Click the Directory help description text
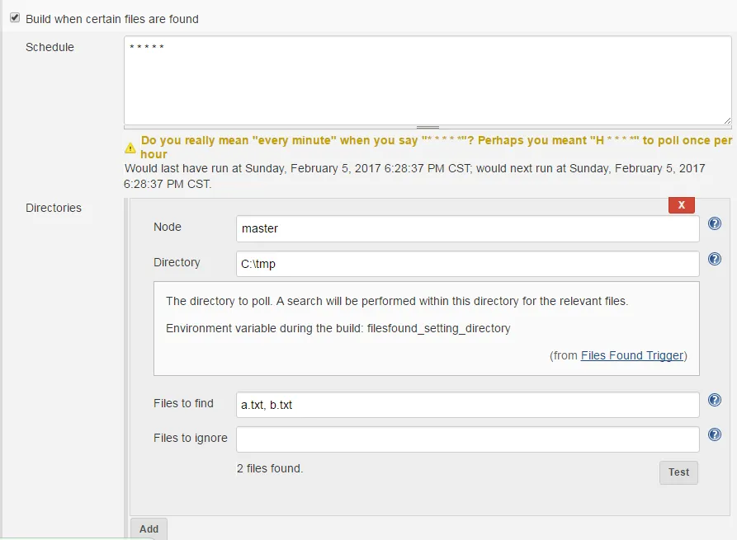Image resolution: width=737 pixels, height=540 pixels. coord(397,301)
